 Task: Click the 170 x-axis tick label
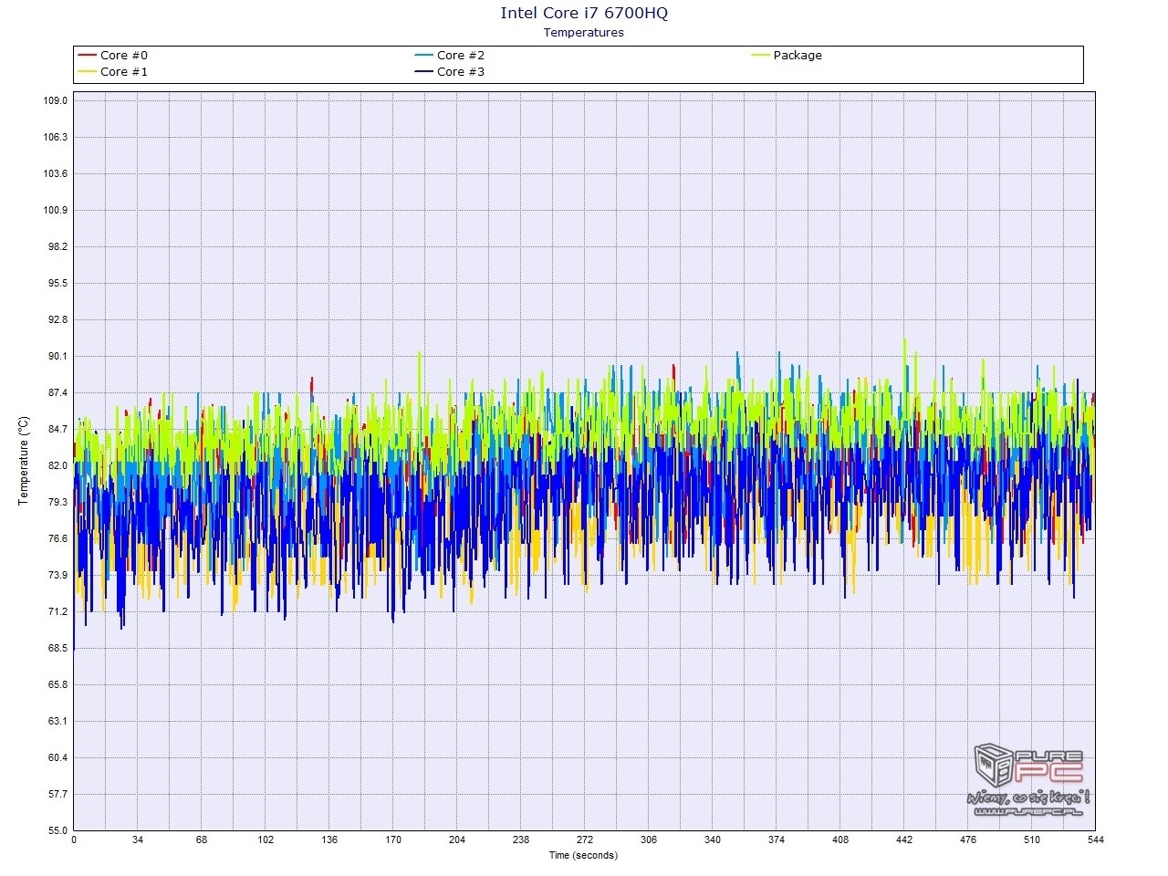[x=393, y=840]
